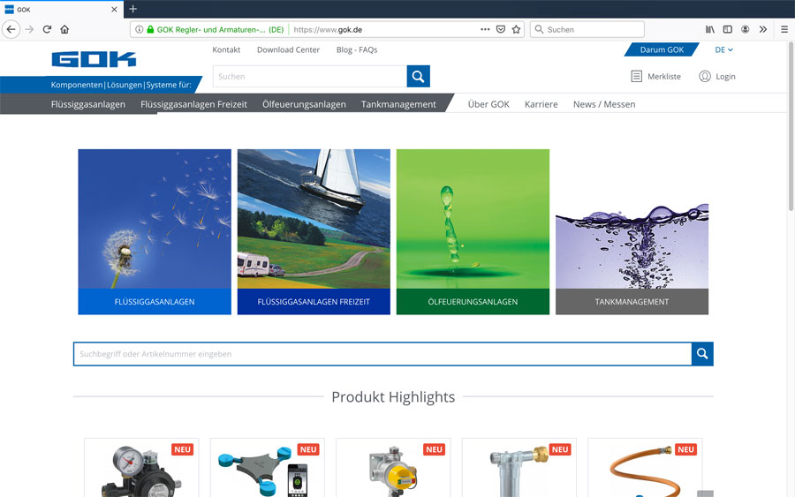The image size is (795, 497).
Task: Click the green padlock security icon
Action: (x=150, y=29)
